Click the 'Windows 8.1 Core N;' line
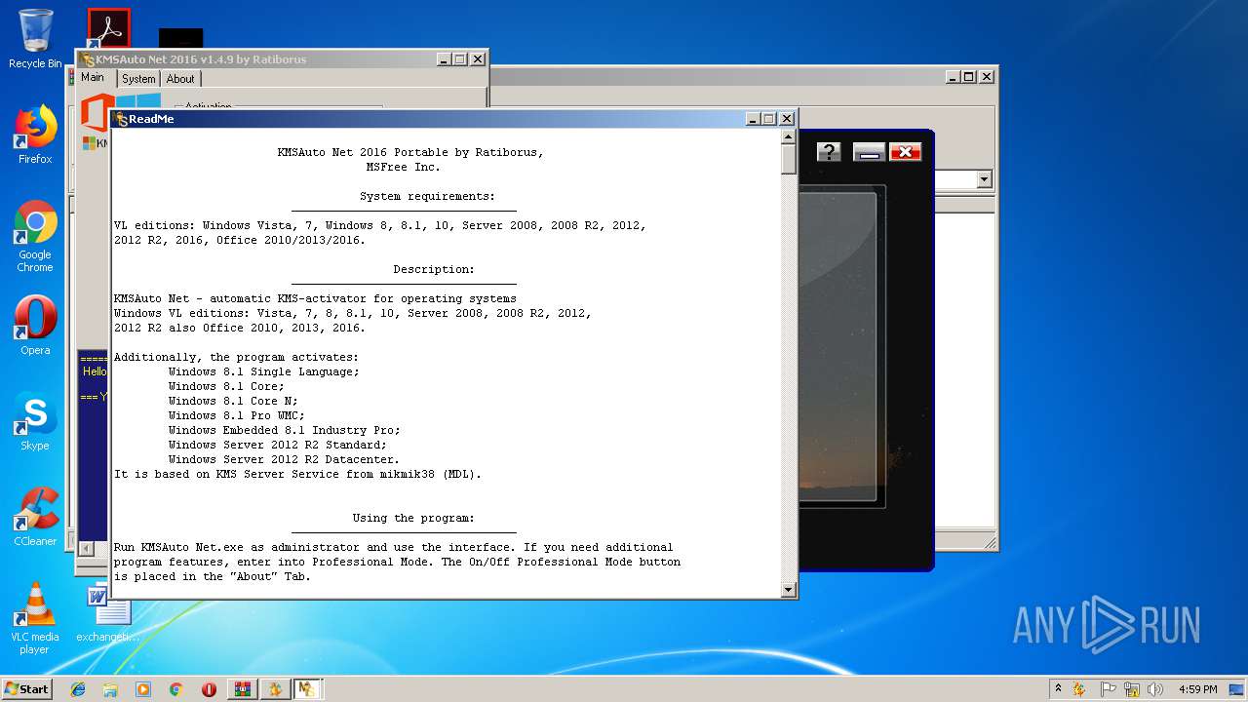The image size is (1248, 702). (x=233, y=401)
